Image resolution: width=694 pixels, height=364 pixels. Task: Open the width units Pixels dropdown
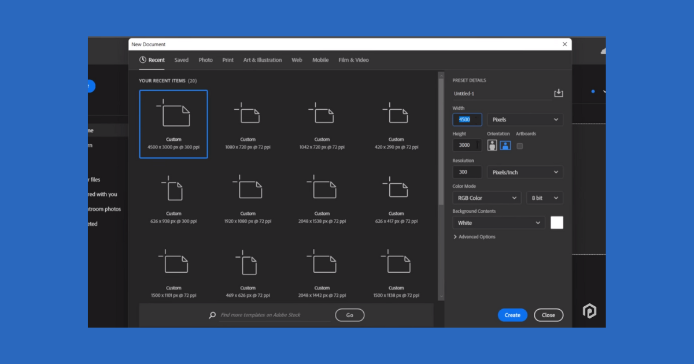click(x=525, y=120)
